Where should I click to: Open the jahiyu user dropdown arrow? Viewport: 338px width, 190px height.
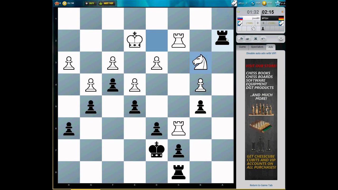tap(246, 3)
